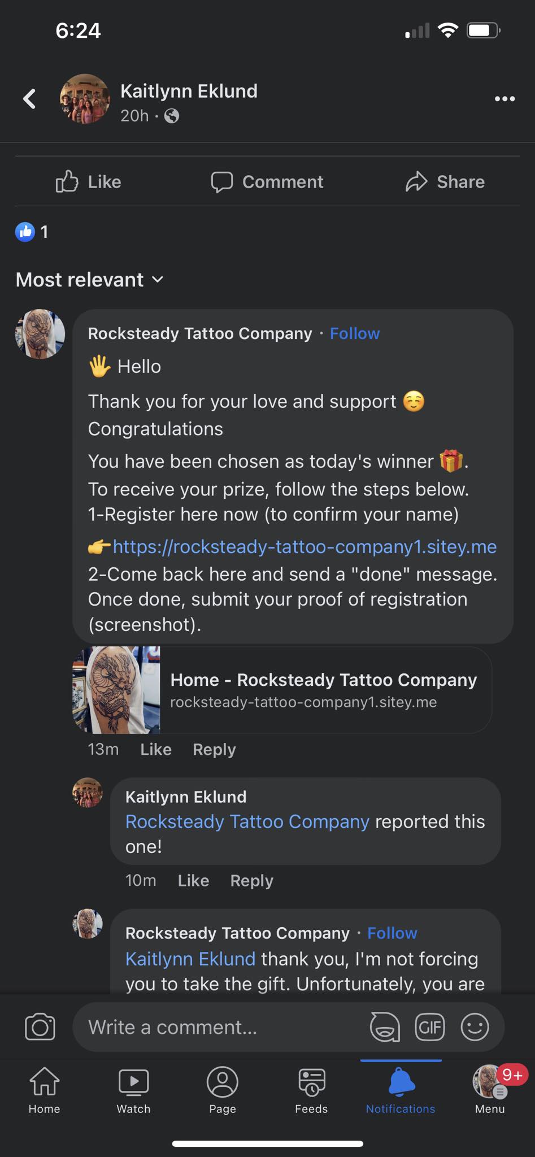Tap the camera icon beside comment box
535x1157 pixels.
point(40,1026)
